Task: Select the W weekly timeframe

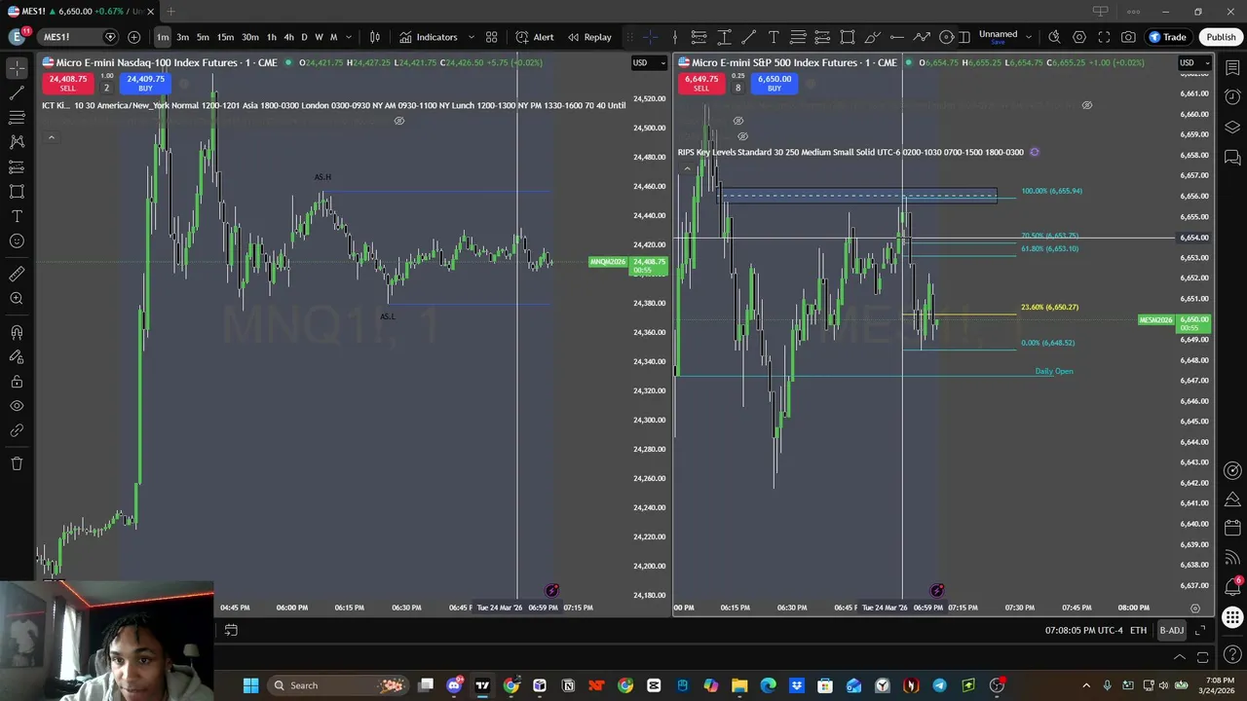Action: click(x=319, y=37)
